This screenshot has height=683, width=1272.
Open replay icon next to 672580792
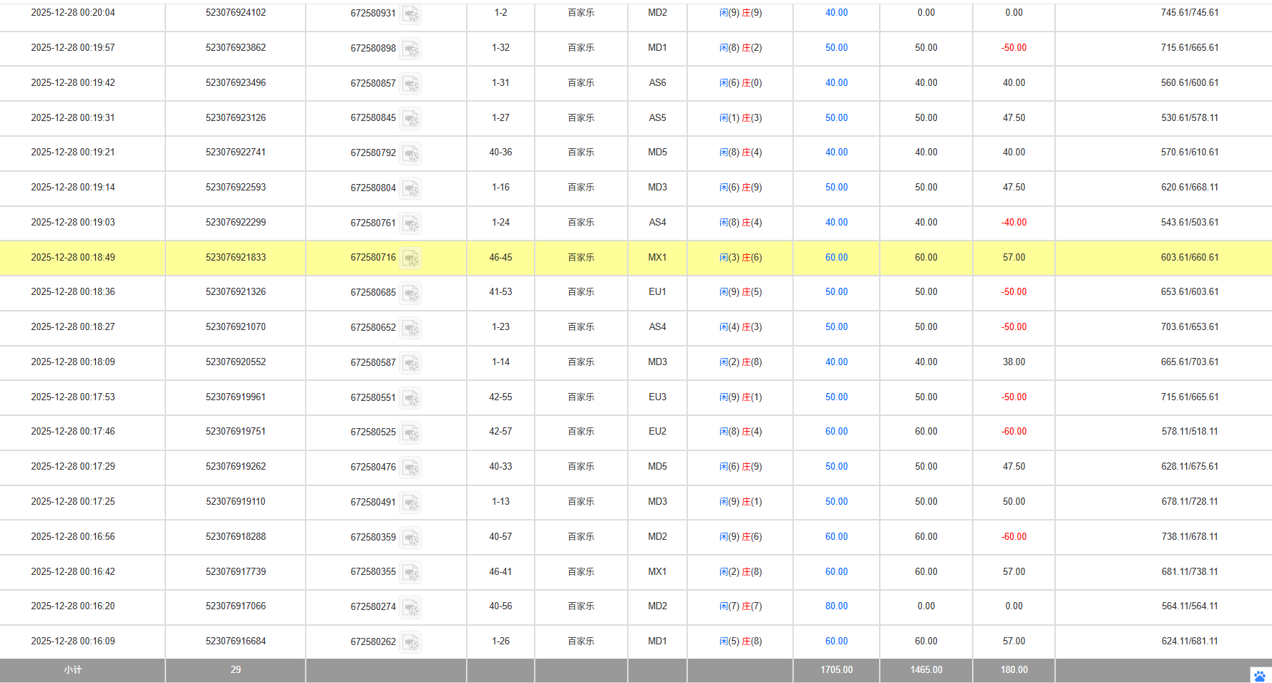(x=410, y=153)
